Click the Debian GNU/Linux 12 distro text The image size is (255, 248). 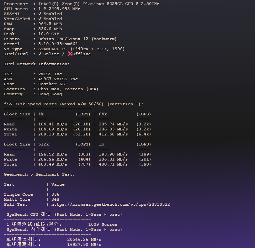pos(77,39)
